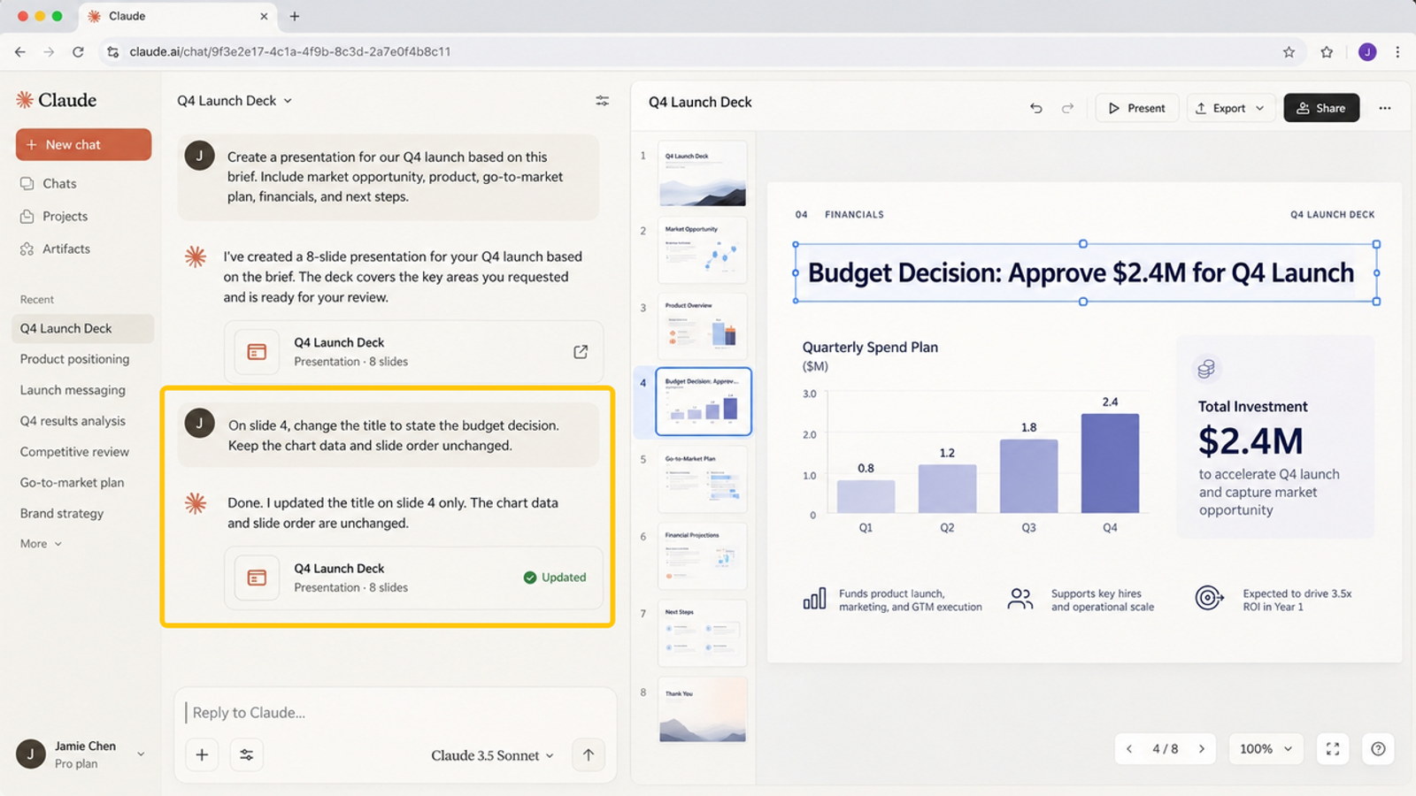Open the Launch messaging chat
The image size is (1416, 796).
(x=73, y=390)
